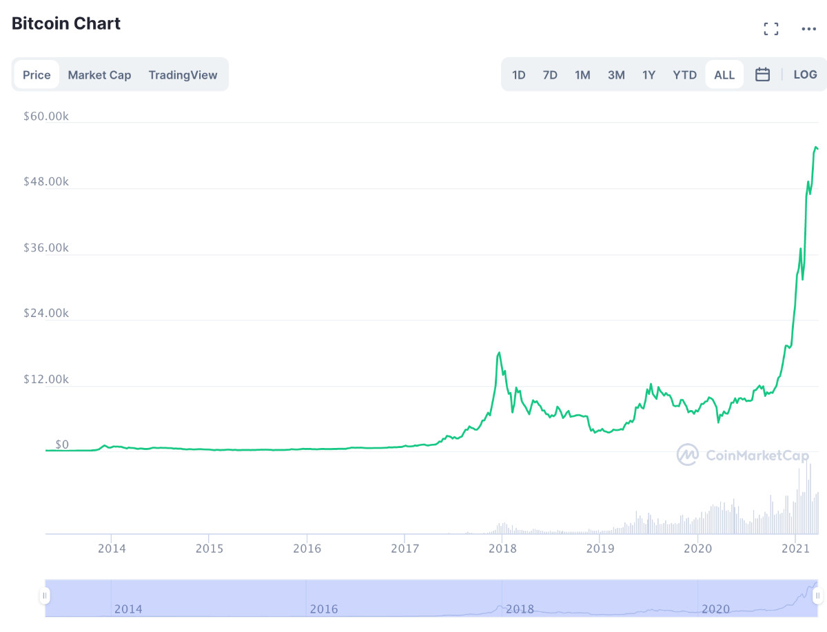Switch to the Market Cap tab
The width and height of the screenshot is (827, 632).
click(x=99, y=74)
